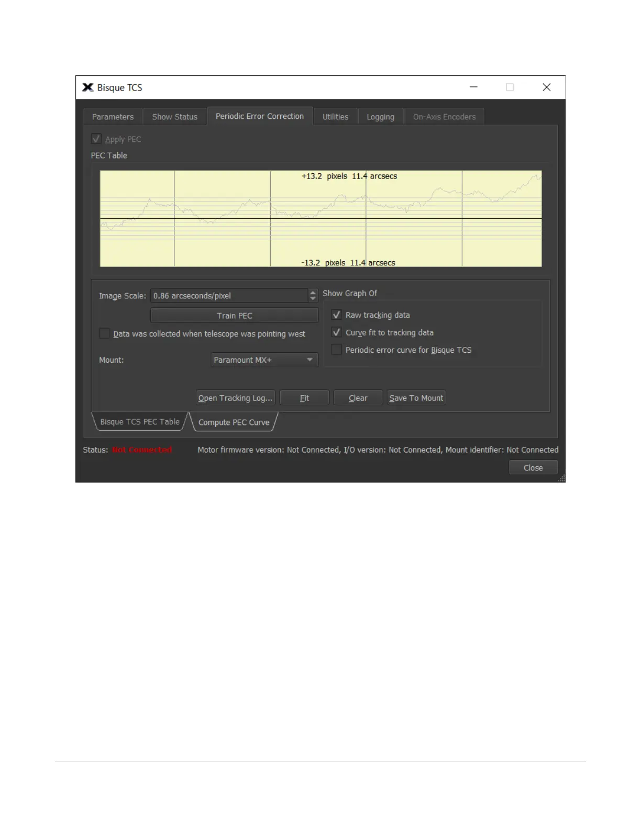The height and width of the screenshot is (829, 641).
Task: Minimize the Bisque TCS window
Action: (x=474, y=87)
